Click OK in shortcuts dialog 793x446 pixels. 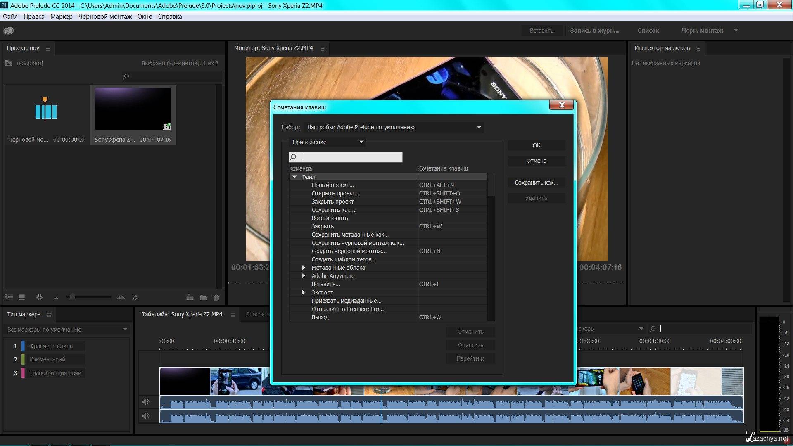click(537, 145)
